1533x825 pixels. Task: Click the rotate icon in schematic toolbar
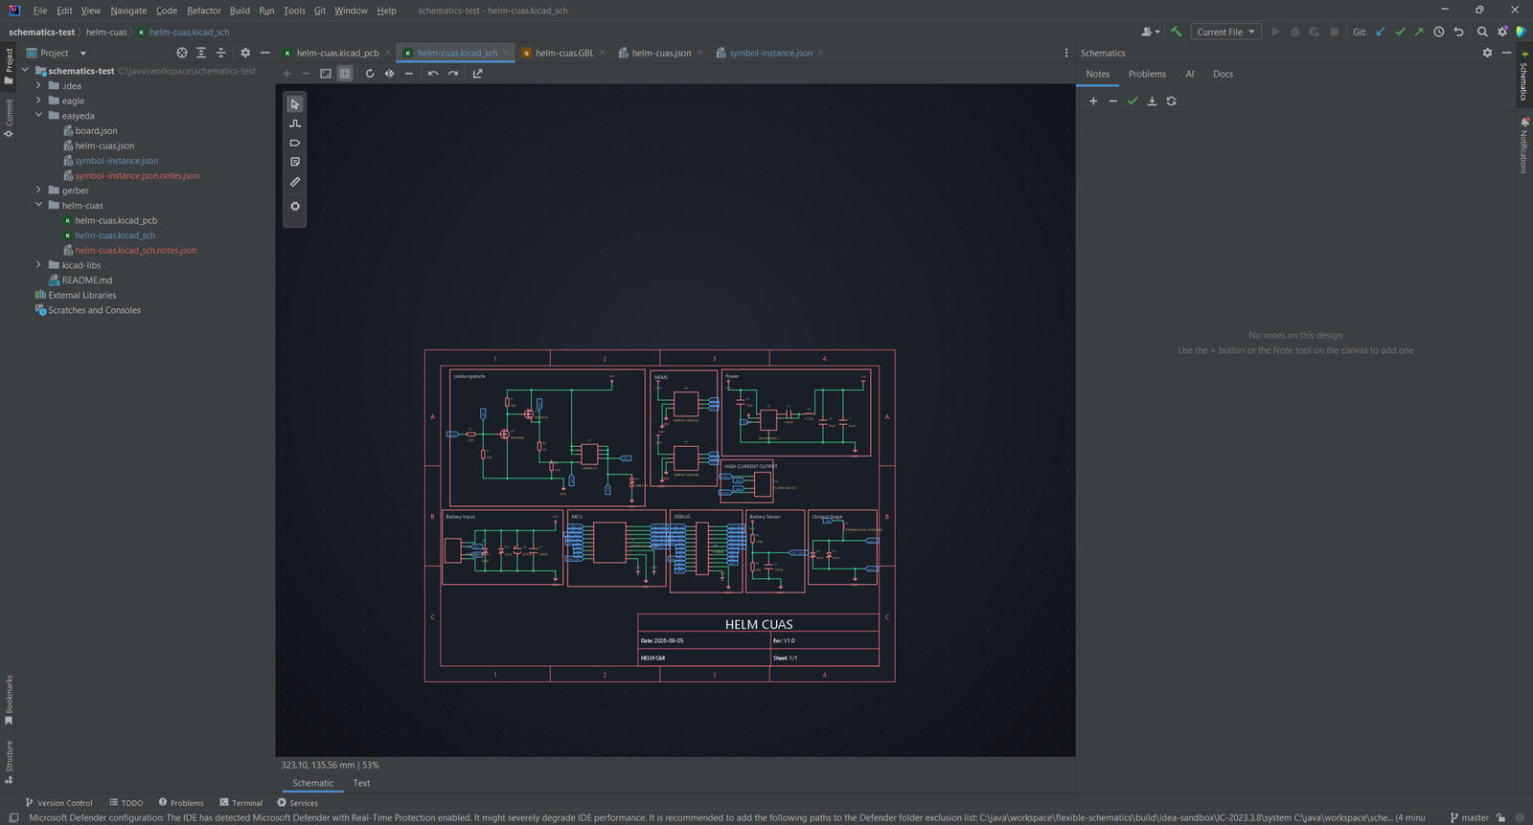pyautogui.click(x=370, y=74)
